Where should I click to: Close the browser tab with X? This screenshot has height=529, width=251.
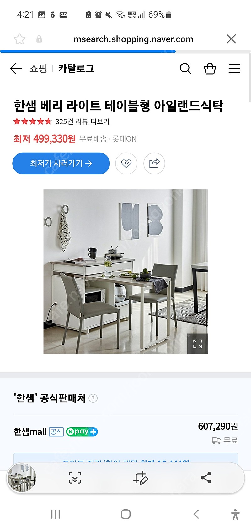(231, 39)
